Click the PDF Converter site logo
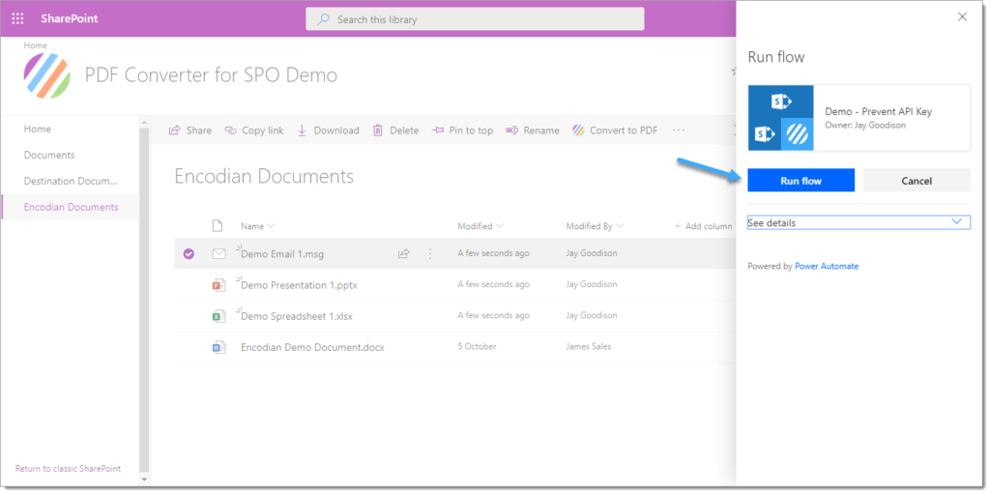The image size is (990, 494). tap(46, 75)
